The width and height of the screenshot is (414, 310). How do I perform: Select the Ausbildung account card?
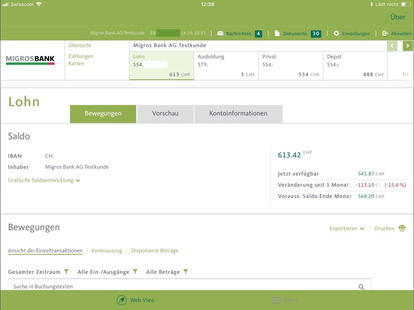pyautogui.click(x=226, y=66)
